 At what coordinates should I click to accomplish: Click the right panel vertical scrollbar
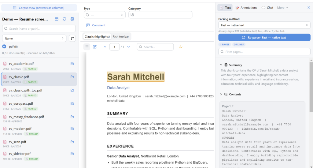click(311, 87)
